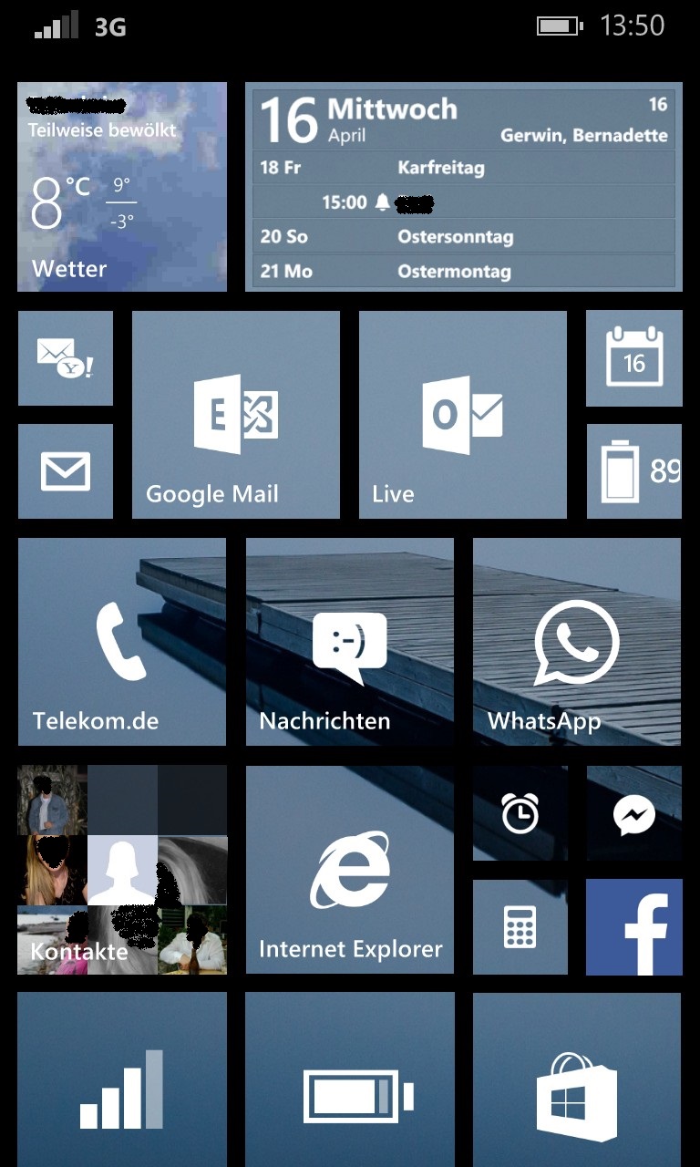Open the Telekom.de phone tile
This screenshot has height=1167, width=700.
coord(122,642)
